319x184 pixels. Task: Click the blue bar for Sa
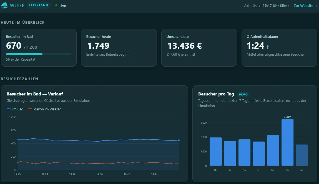tap(244, 152)
